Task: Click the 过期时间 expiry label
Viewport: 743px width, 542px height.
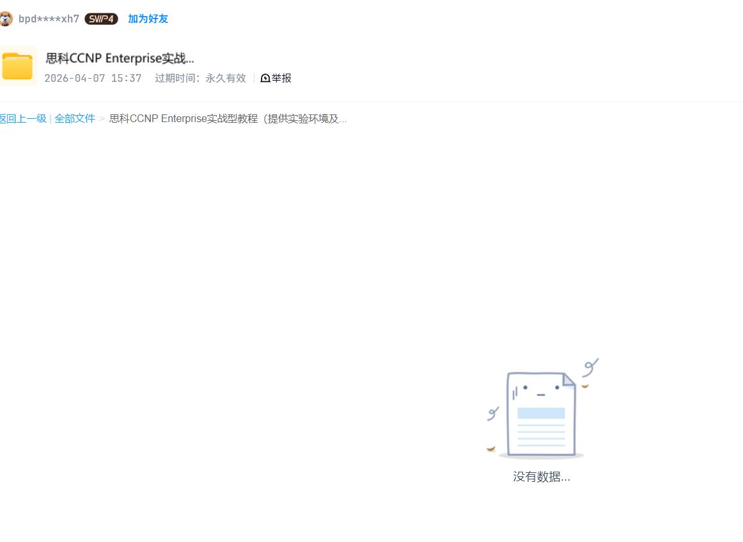Action: pos(177,78)
